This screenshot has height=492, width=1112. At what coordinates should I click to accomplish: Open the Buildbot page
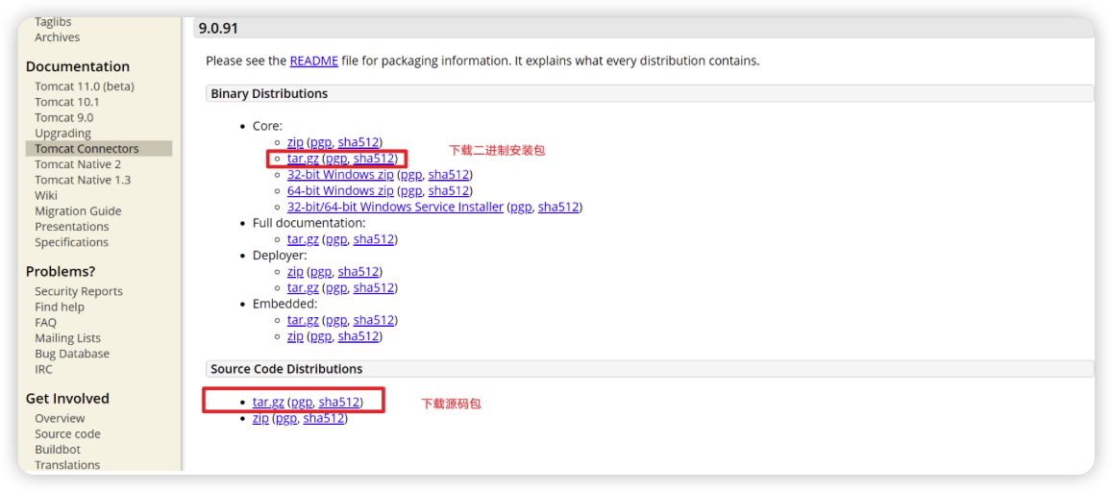point(58,450)
